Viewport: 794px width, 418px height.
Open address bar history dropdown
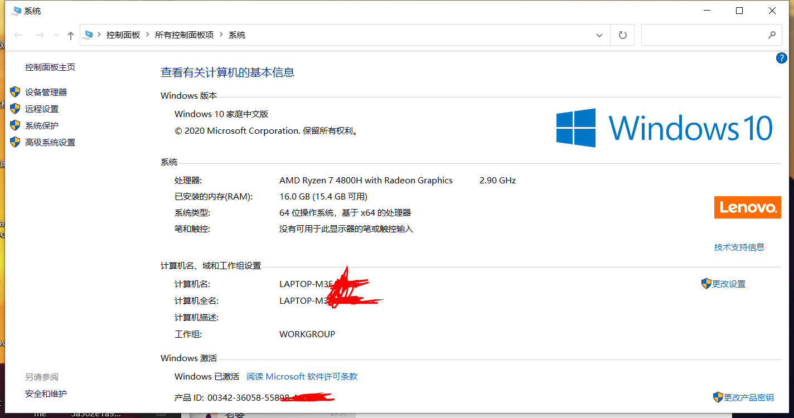(x=599, y=35)
